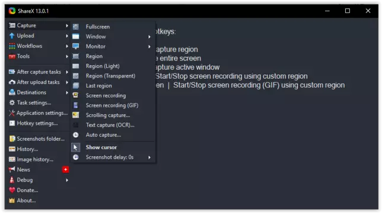Expand the Monitor submenu arrow

[x=149, y=46]
